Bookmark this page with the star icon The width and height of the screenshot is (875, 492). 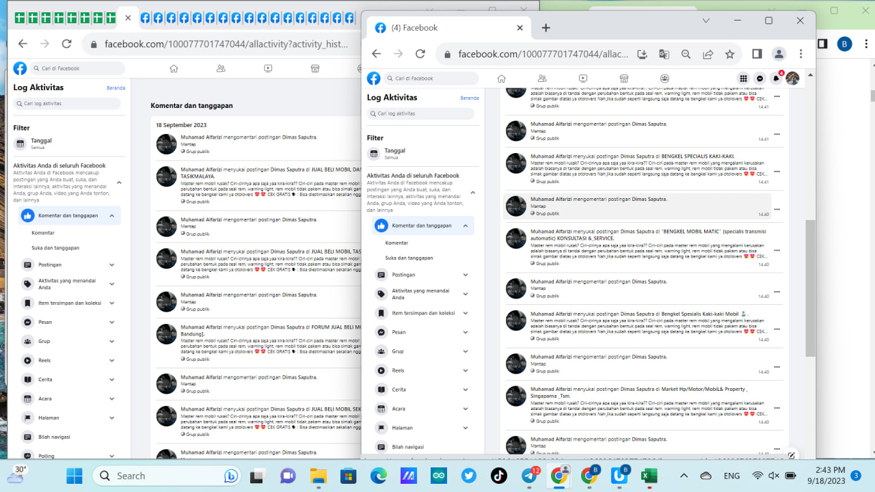[x=729, y=54]
